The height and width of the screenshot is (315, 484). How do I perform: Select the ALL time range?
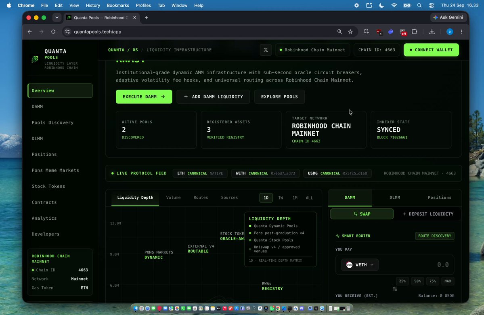pyautogui.click(x=309, y=197)
